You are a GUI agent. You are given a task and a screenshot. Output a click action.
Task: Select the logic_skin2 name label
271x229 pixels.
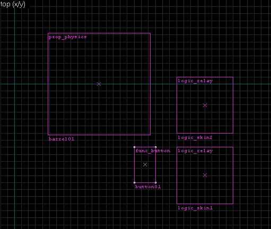(195, 137)
